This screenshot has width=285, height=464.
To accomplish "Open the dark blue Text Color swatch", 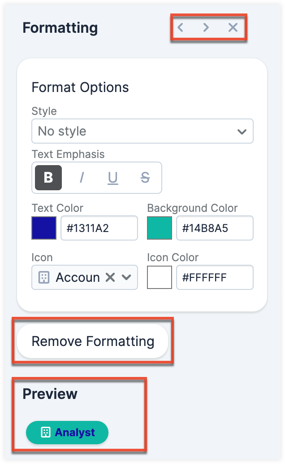I will coord(43,228).
